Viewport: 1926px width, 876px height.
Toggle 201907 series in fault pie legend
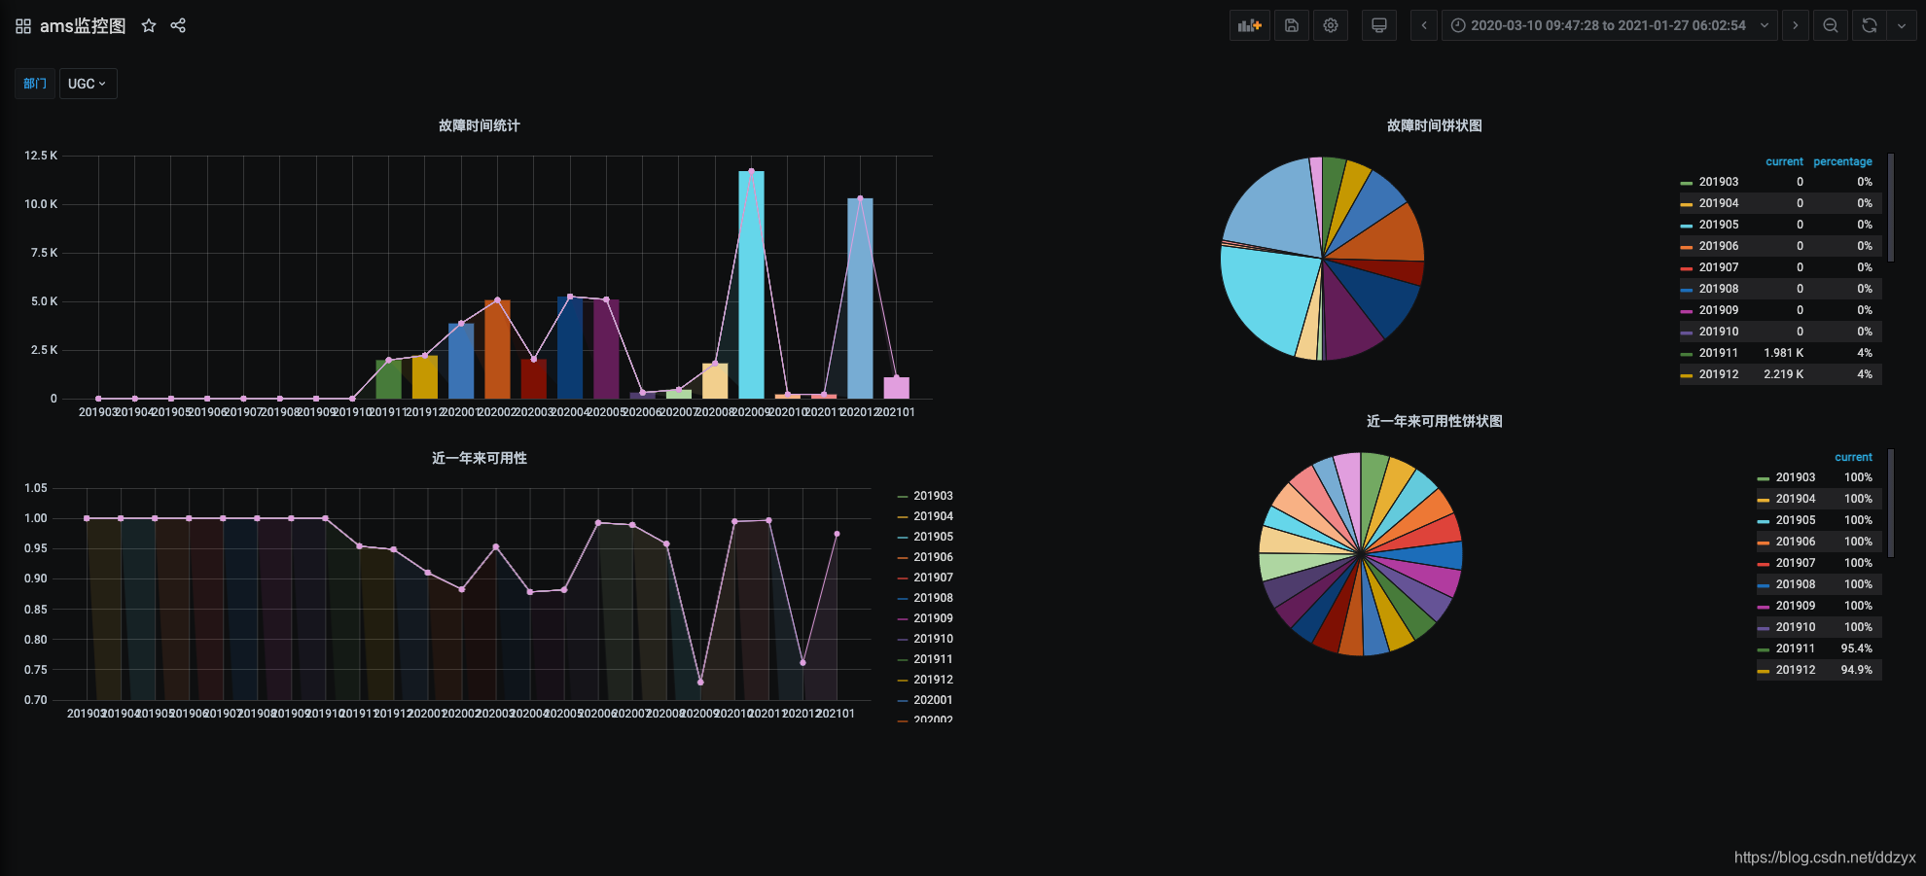click(x=1719, y=267)
